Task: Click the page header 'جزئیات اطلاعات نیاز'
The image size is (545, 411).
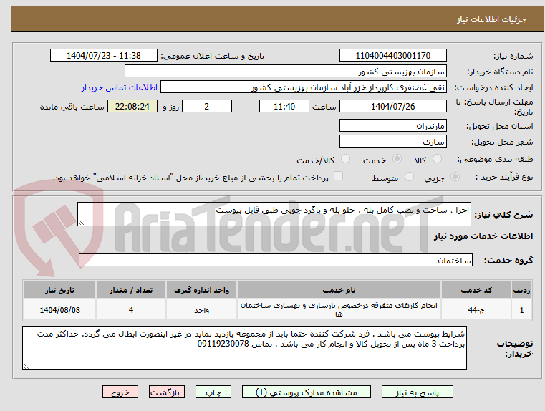Action: point(491,19)
